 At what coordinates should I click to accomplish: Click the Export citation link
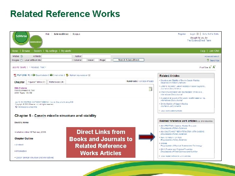pyautogui.click(x=42, y=75)
